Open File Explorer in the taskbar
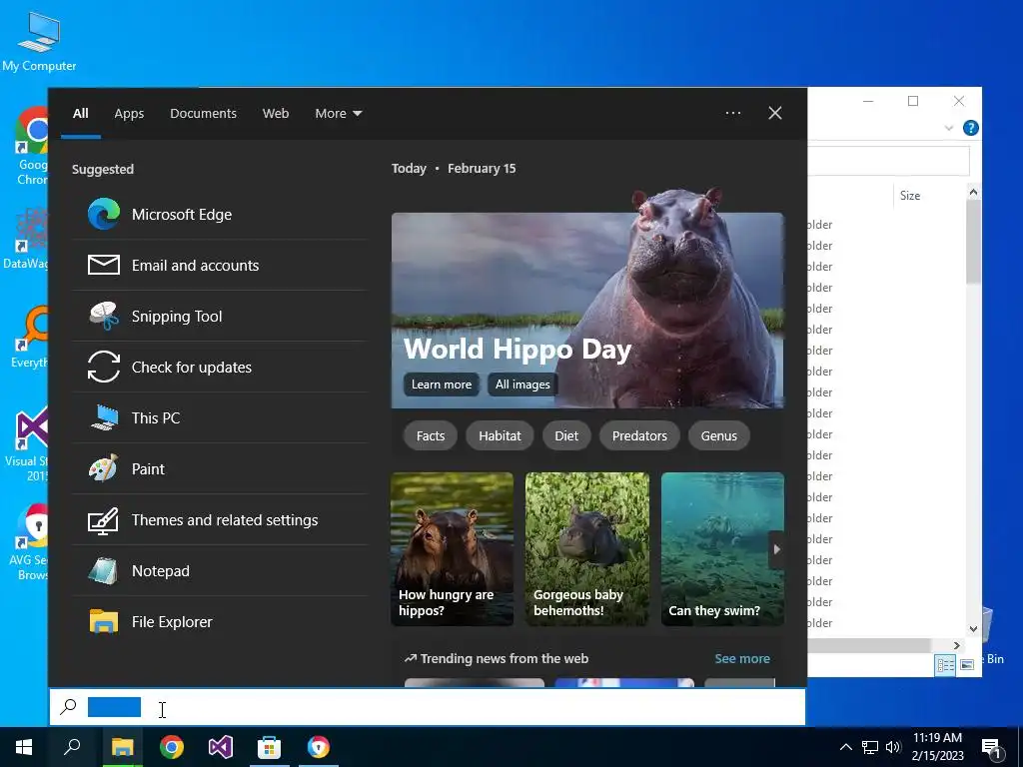1023x767 pixels. tap(122, 747)
